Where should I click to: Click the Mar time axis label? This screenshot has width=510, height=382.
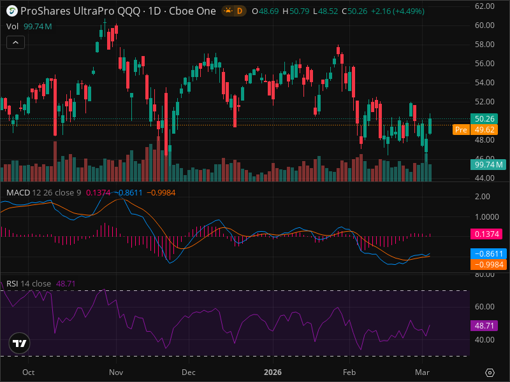click(422, 372)
